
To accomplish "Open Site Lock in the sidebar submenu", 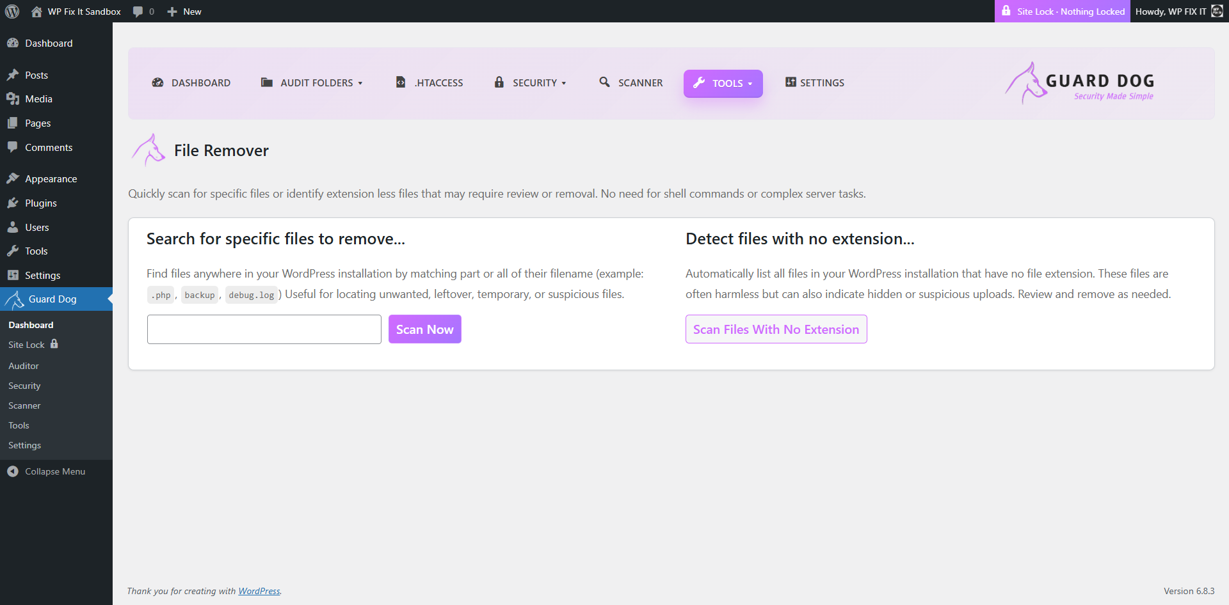I will click(27, 345).
